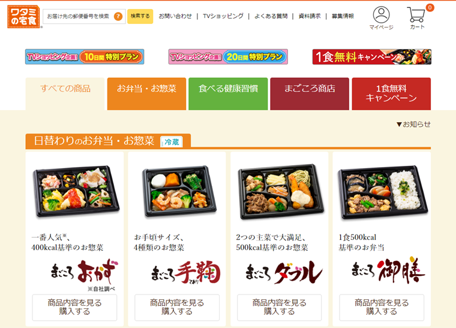This screenshot has width=456, height=328.
Task: Open the よくある質問 link
Action: click(271, 16)
